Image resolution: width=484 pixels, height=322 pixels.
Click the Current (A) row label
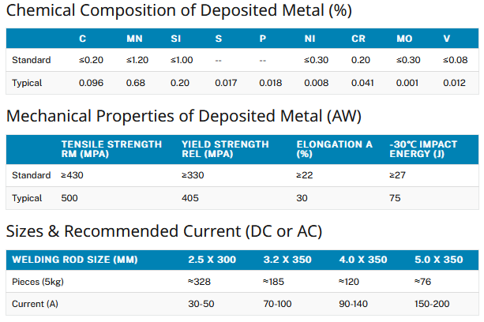(x=34, y=304)
